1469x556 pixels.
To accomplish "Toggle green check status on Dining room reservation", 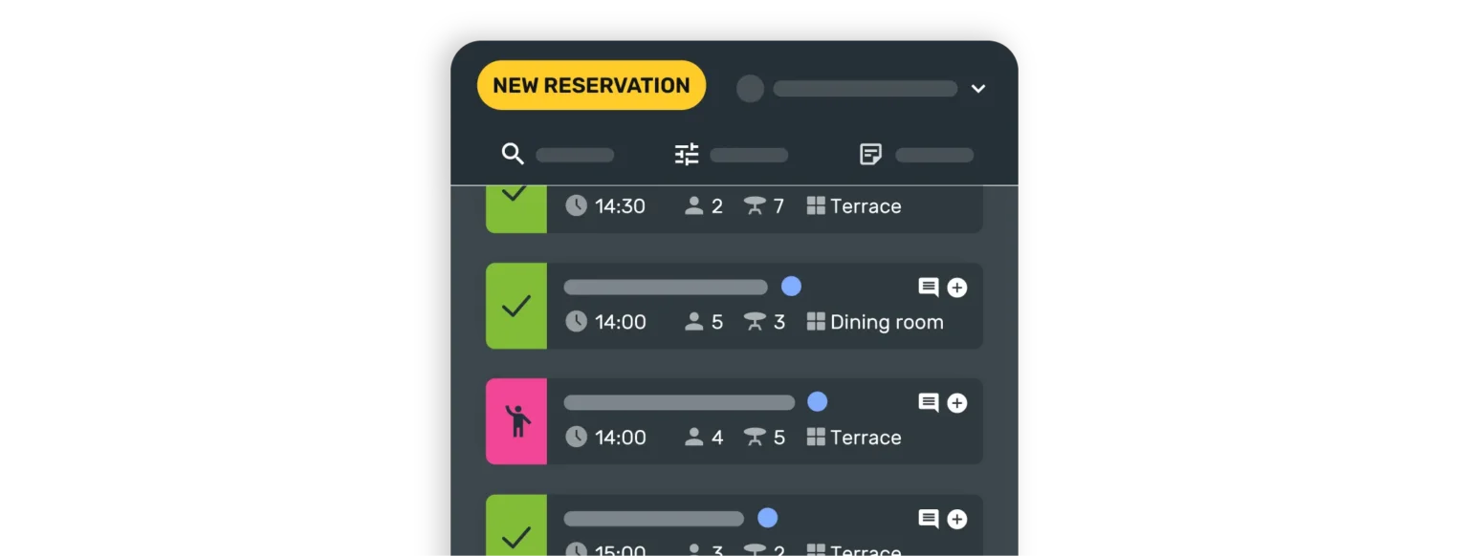I will click(516, 306).
